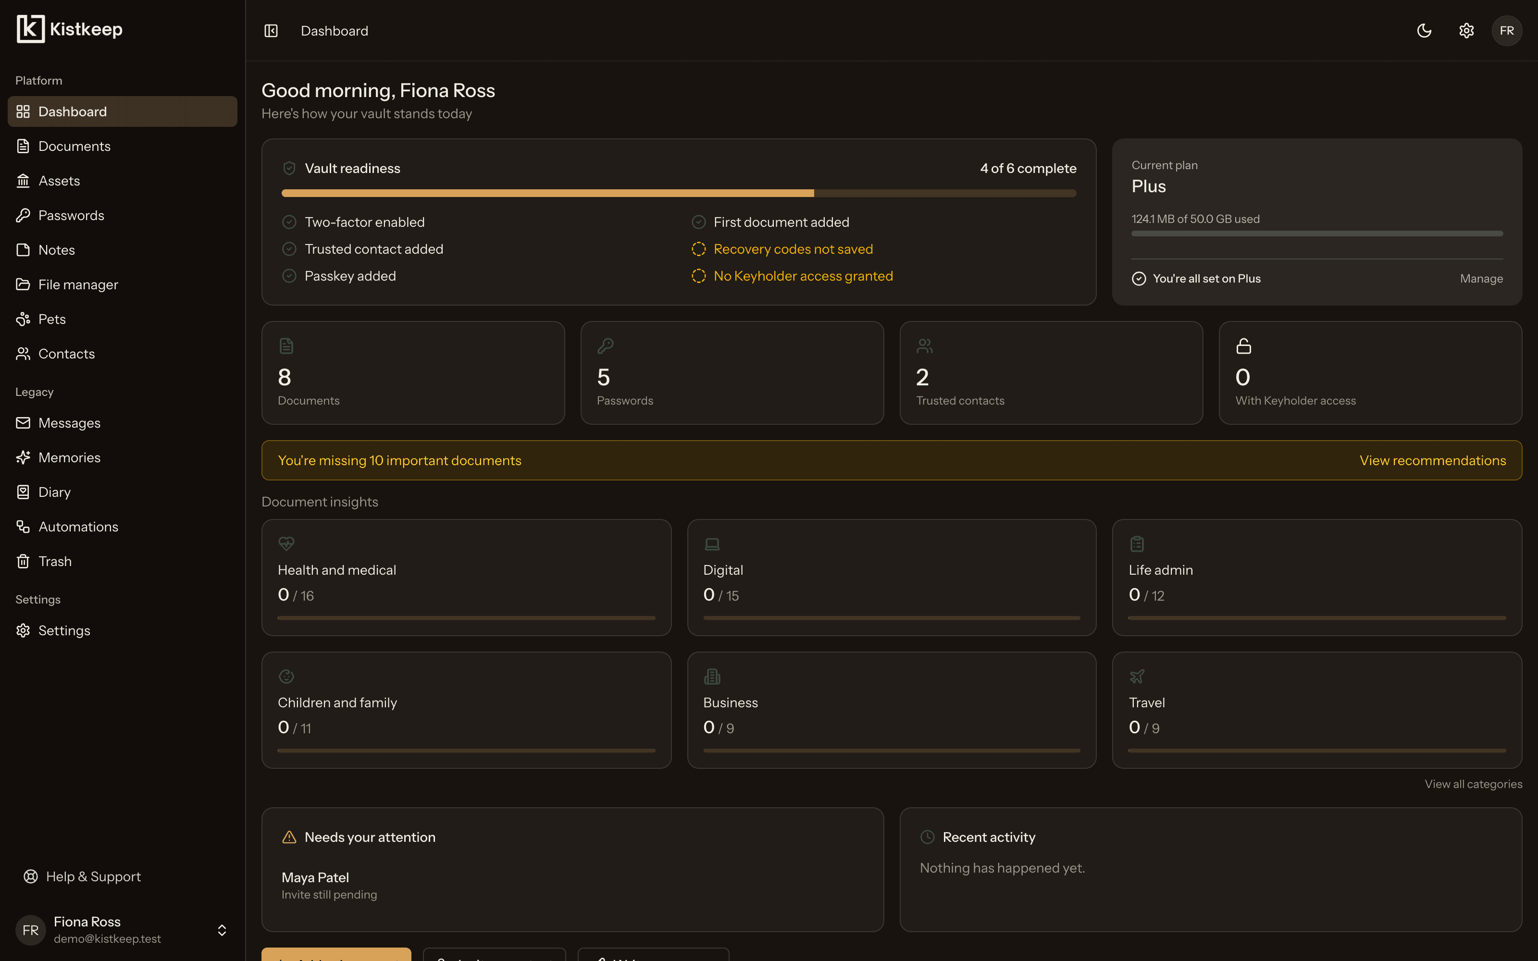Click the Kistkeep logo icon

pos(30,29)
